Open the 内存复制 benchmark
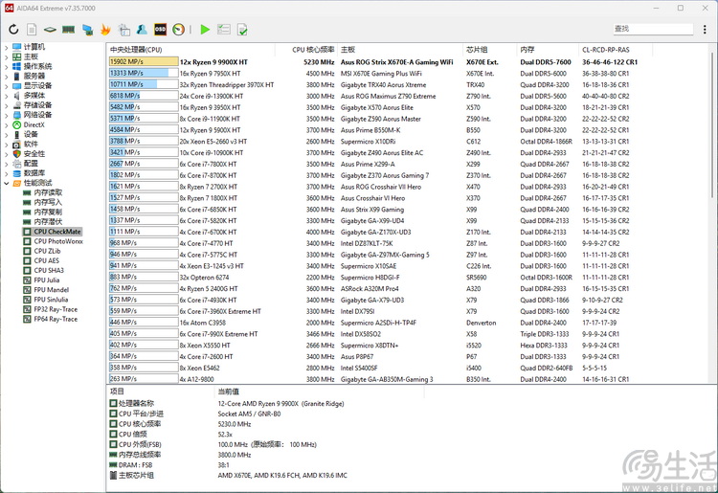 (48, 212)
